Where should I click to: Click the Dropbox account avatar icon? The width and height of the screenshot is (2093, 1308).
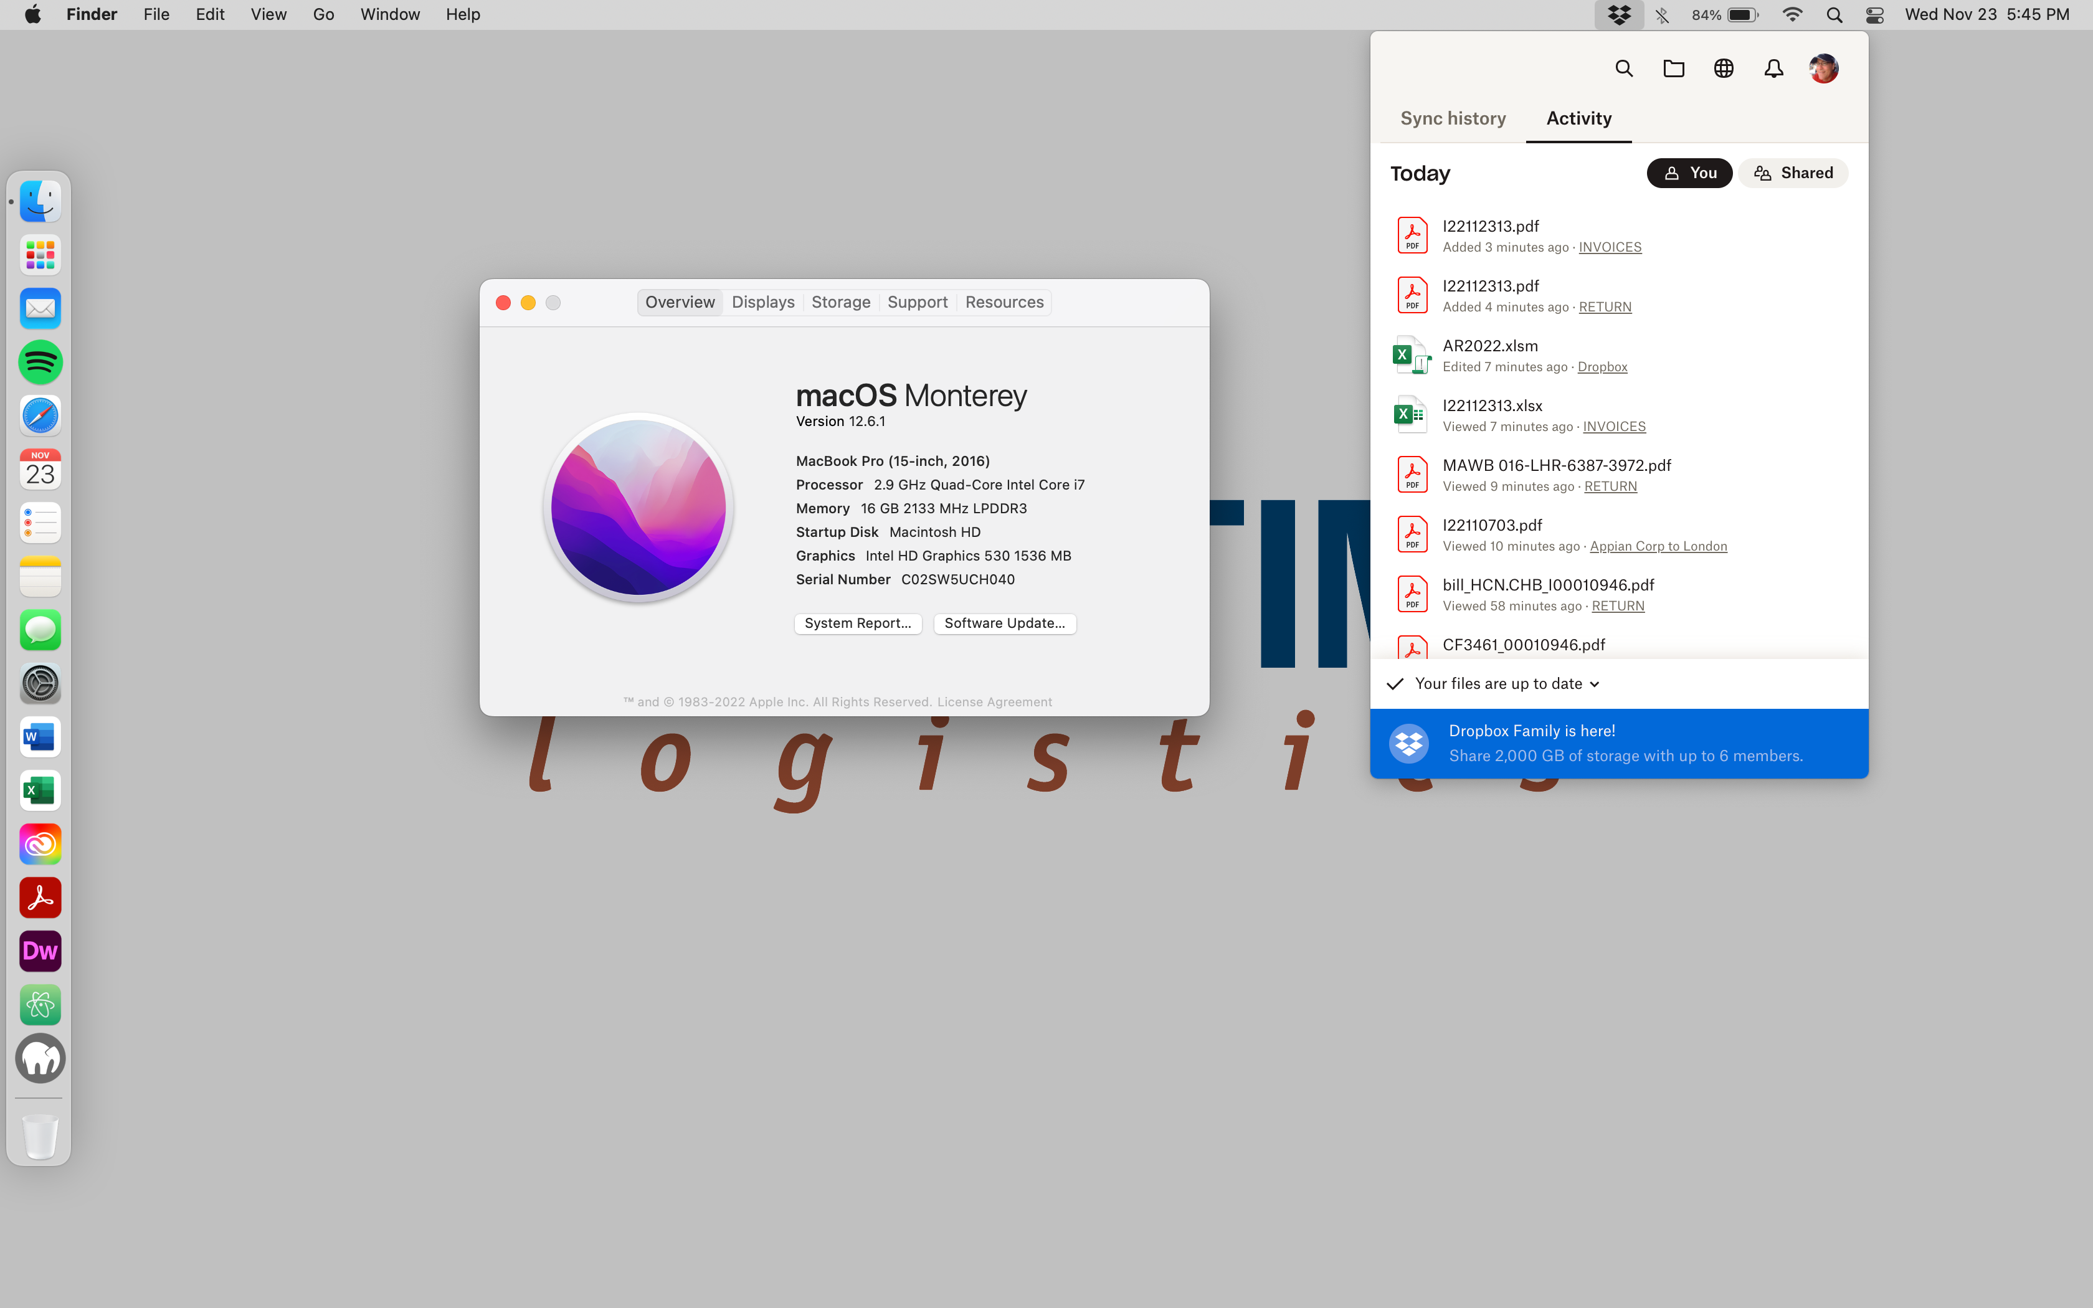coord(1823,68)
